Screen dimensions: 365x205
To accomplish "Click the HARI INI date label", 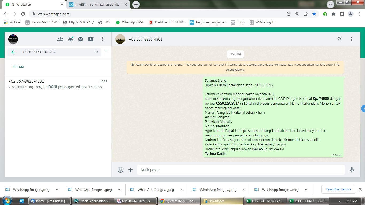I will [x=235, y=54].
